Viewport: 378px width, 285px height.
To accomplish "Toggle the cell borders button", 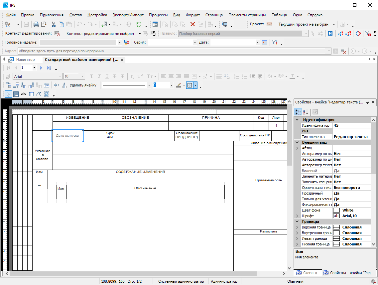I will click(x=189, y=85).
